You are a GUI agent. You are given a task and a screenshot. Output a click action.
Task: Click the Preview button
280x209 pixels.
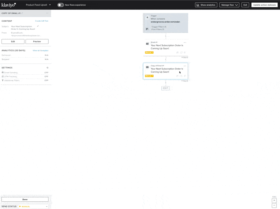[x=37, y=42]
